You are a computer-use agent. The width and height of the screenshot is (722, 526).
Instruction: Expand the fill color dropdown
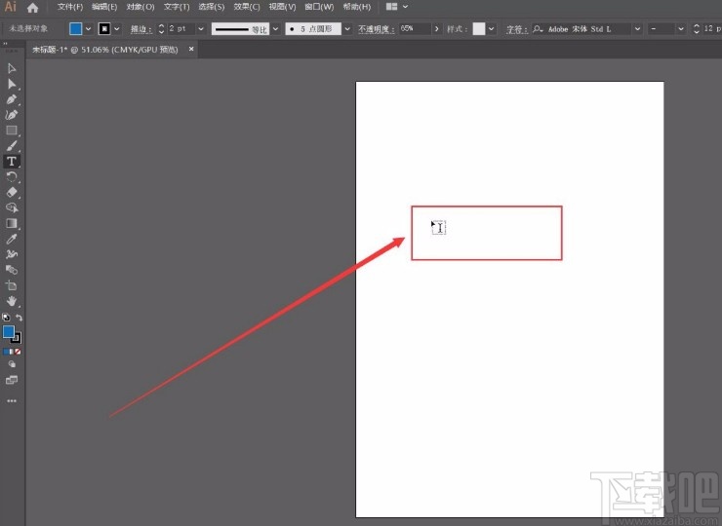click(x=89, y=29)
